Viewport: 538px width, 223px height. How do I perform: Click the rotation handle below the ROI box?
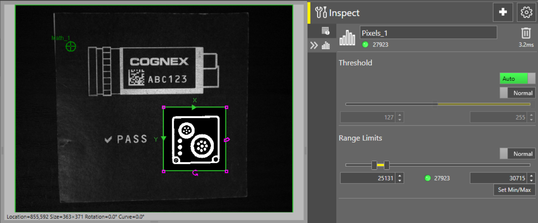pos(195,174)
